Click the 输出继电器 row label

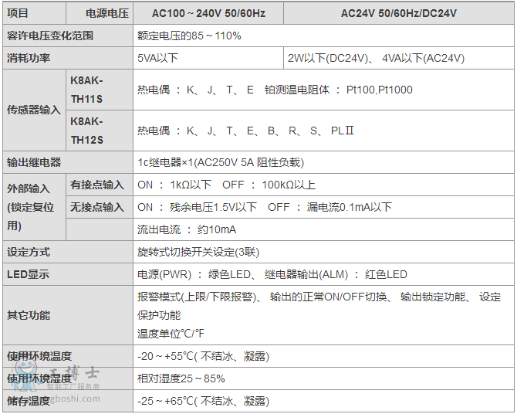[x=34, y=162]
